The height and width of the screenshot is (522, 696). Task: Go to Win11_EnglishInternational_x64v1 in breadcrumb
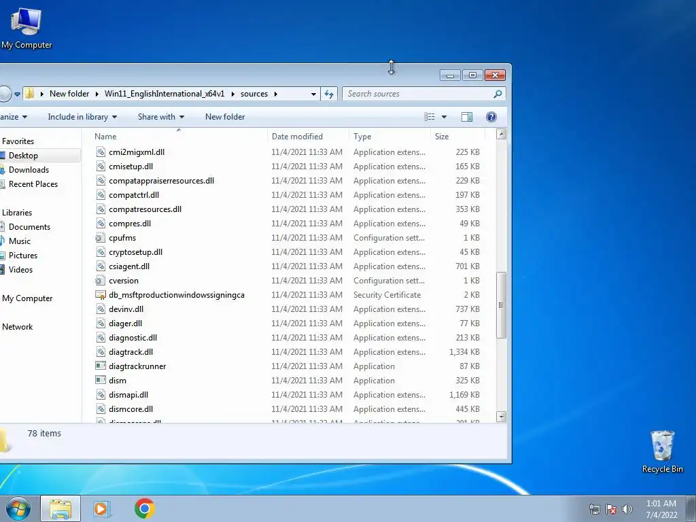(164, 94)
